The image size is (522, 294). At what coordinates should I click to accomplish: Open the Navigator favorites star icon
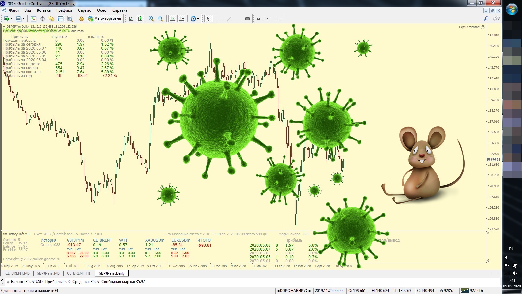[51, 19]
